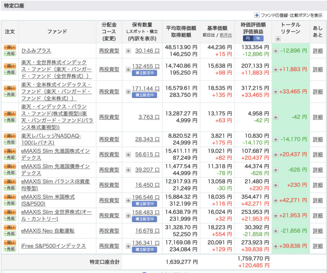Open 詳細 for ひふみプラス row
Screen dimensions: 327x273
[318, 51]
